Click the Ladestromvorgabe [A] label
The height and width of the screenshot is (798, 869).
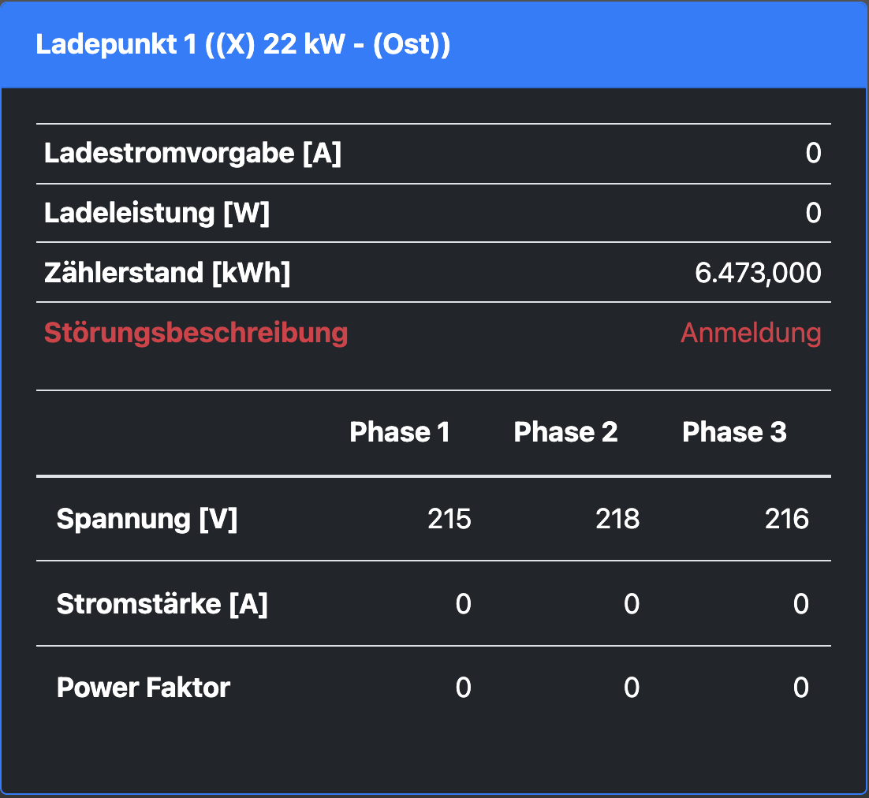(192, 153)
